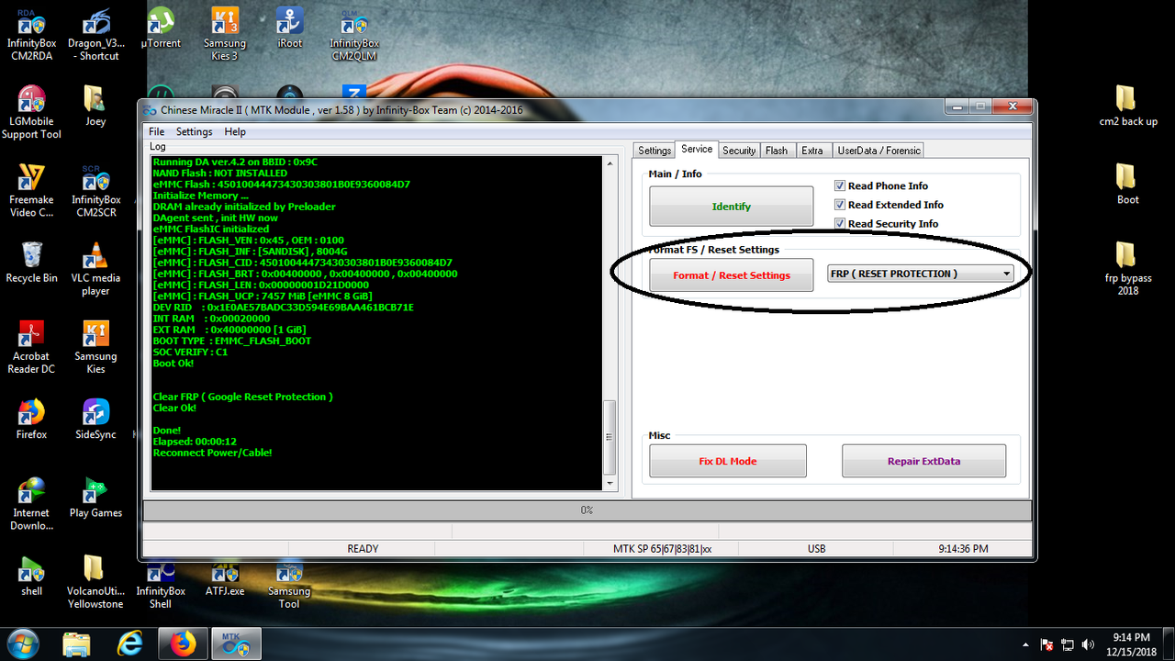Open the Recycle Bin
This screenshot has width=1175, height=661.
coord(32,262)
